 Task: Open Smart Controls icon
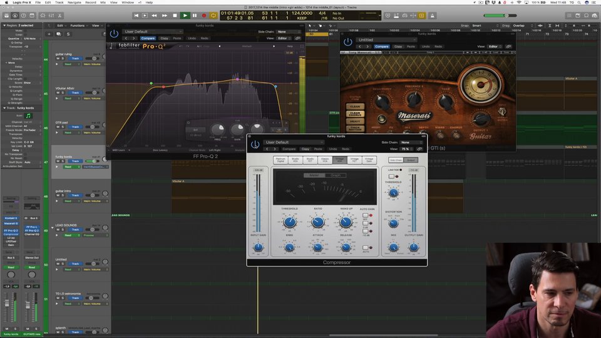click(43, 16)
